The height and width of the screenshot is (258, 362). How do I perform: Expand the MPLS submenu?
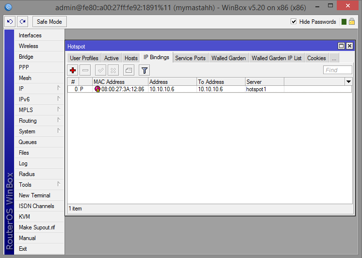(x=59, y=110)
